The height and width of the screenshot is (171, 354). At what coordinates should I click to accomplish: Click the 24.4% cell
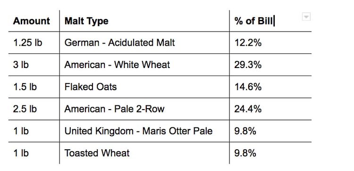point(270,109)
